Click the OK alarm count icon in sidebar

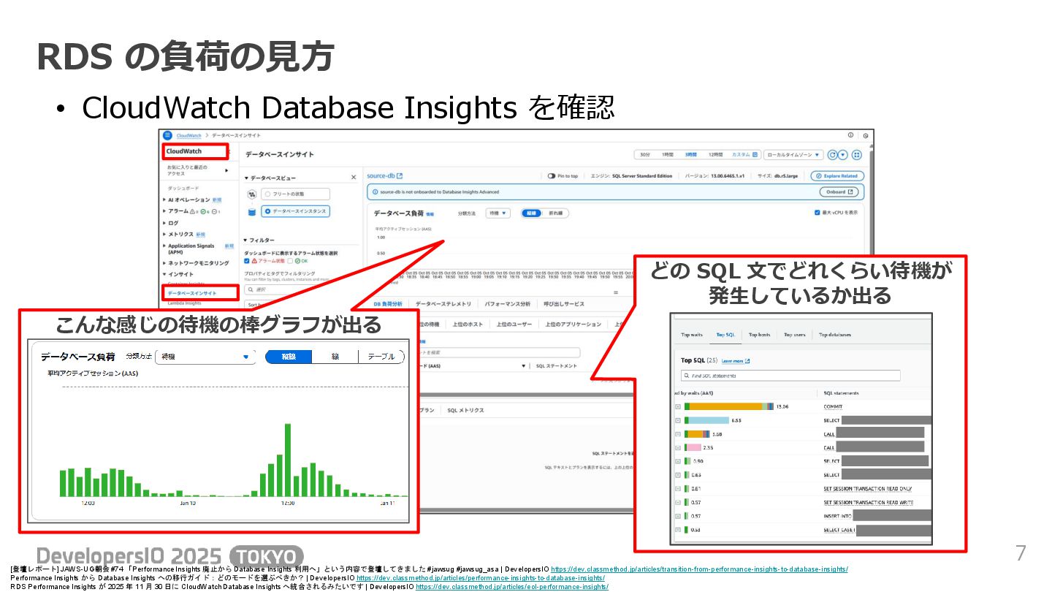click(204, 211)
